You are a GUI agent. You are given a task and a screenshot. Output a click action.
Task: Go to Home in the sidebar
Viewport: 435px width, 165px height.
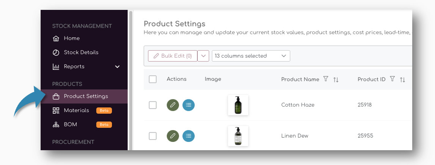pyautogui.click(x=71, y=38)
